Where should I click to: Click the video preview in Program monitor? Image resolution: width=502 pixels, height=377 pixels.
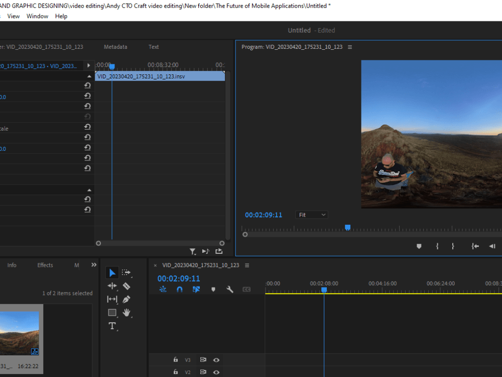432,134
